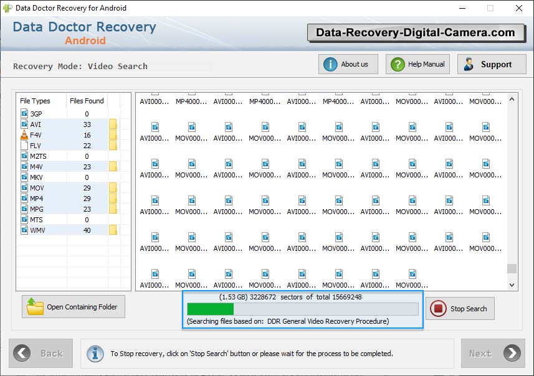Click the sectors status text above progress bar
Viewport: 534px width, 376px height.
(290, 297)
